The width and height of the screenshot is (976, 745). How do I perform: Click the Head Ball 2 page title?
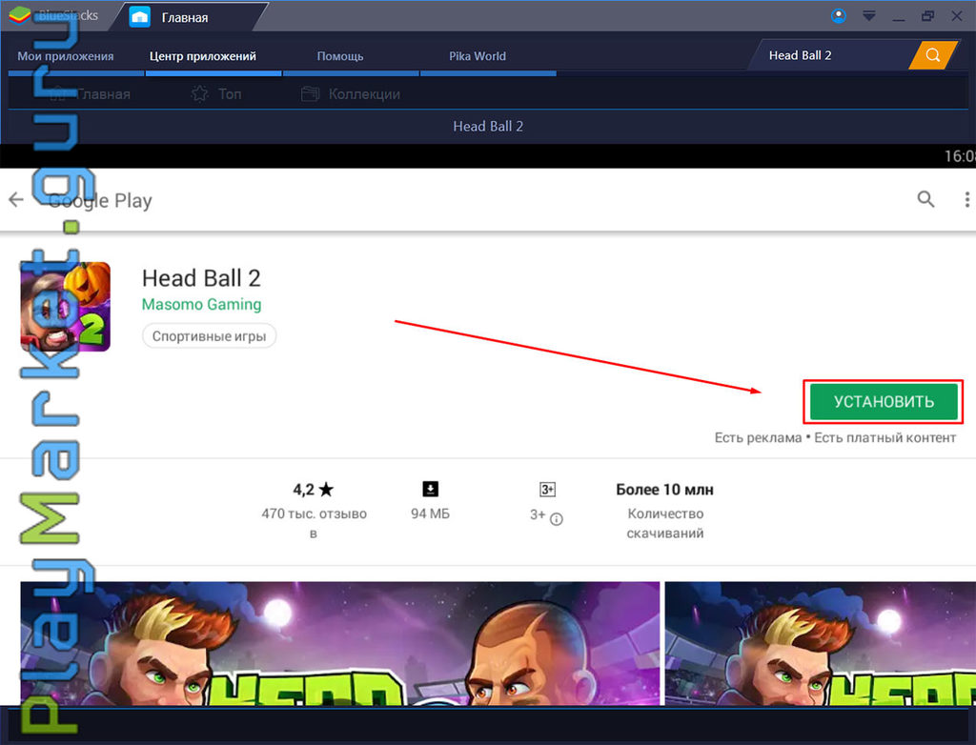201,278
